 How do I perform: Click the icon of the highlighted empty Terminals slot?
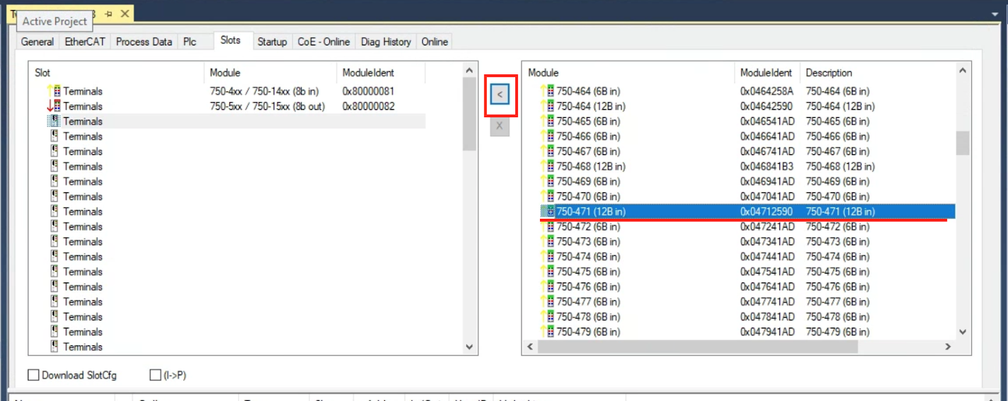[x=54, y=121]
